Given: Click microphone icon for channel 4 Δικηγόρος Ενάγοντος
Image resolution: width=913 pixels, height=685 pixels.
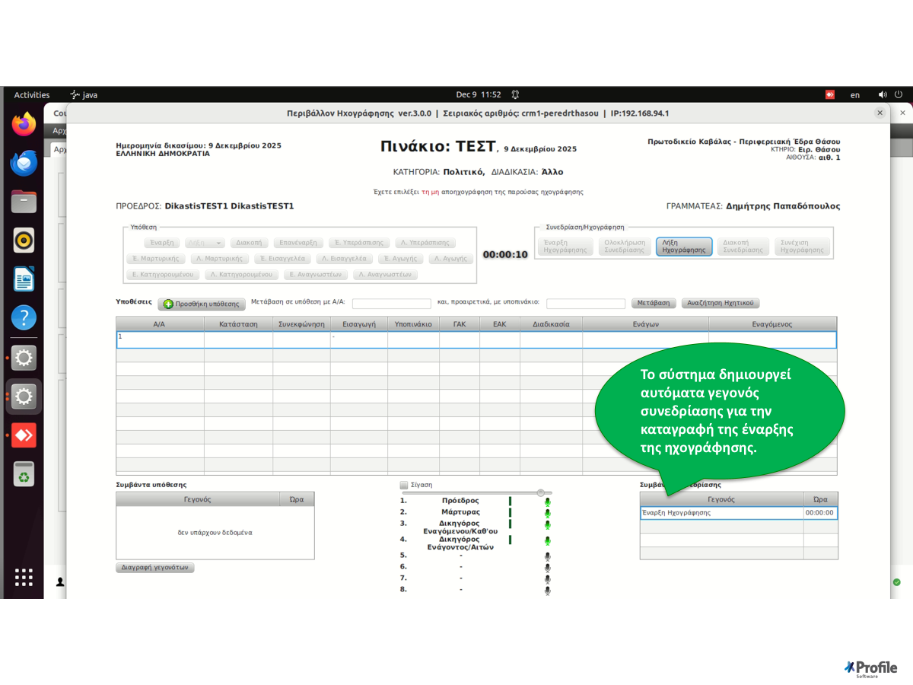Looking at the screenshot, I should (x=547, y=541).
